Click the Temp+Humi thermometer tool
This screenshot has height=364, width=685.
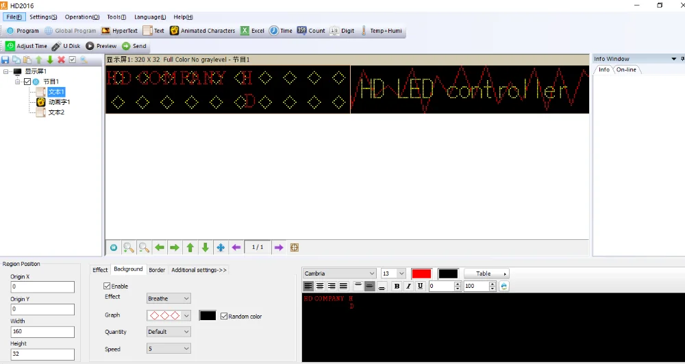point(380,31)
